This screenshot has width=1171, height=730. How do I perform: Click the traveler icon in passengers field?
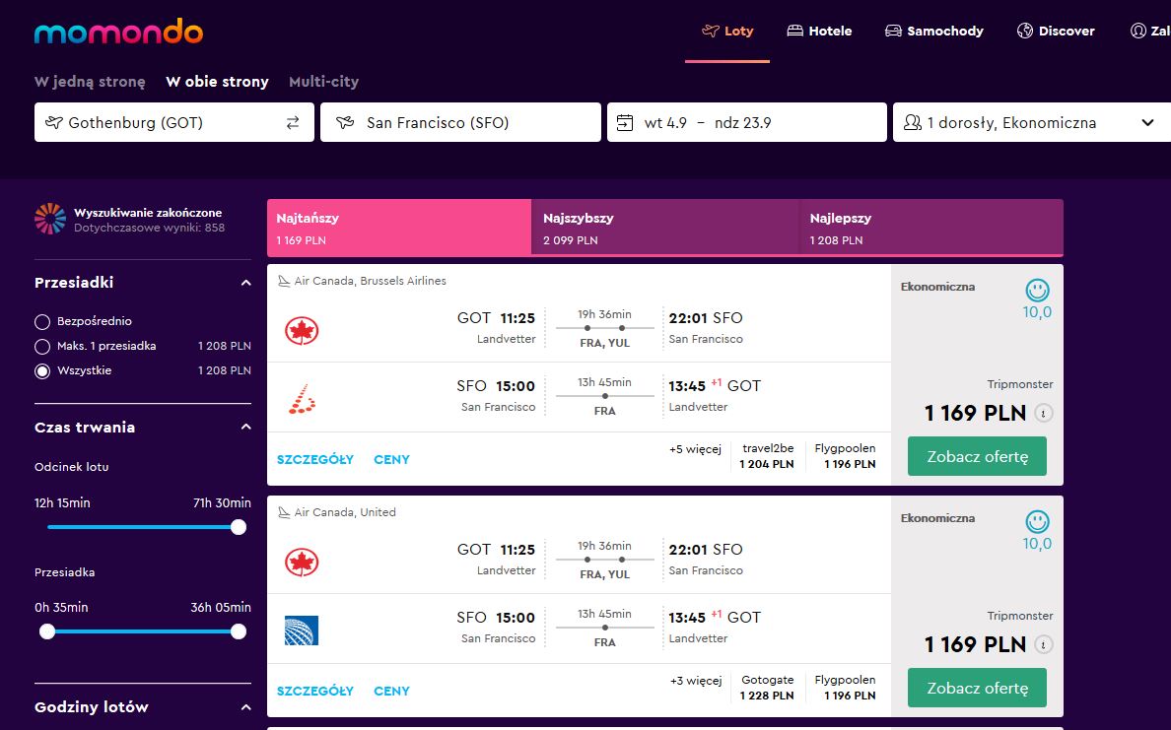pyautogui.click(x=912, y=122)
